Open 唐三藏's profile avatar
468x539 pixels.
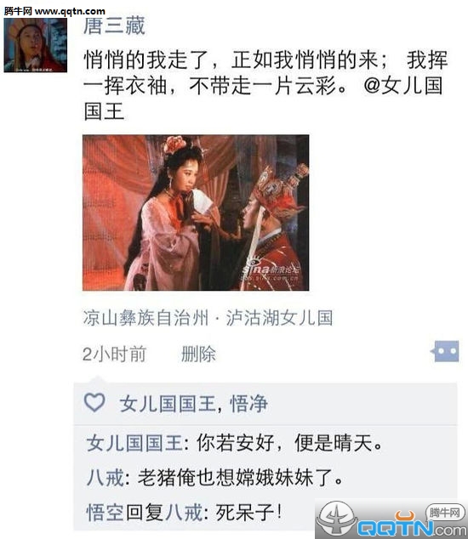click(x=36, y=45)
